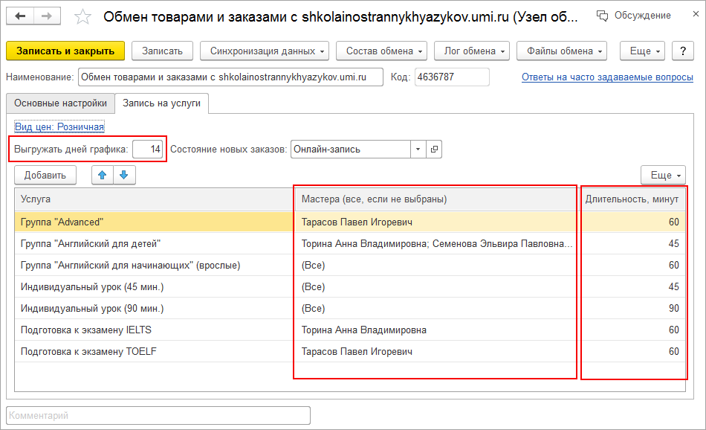This screenshot has width=706, height=430.
Task: Open the Вид цен: Розничная link
Action: (x=59, y=127)
